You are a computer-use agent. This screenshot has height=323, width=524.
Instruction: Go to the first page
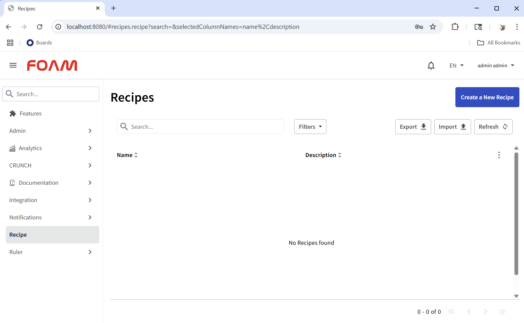pos(451,312)
